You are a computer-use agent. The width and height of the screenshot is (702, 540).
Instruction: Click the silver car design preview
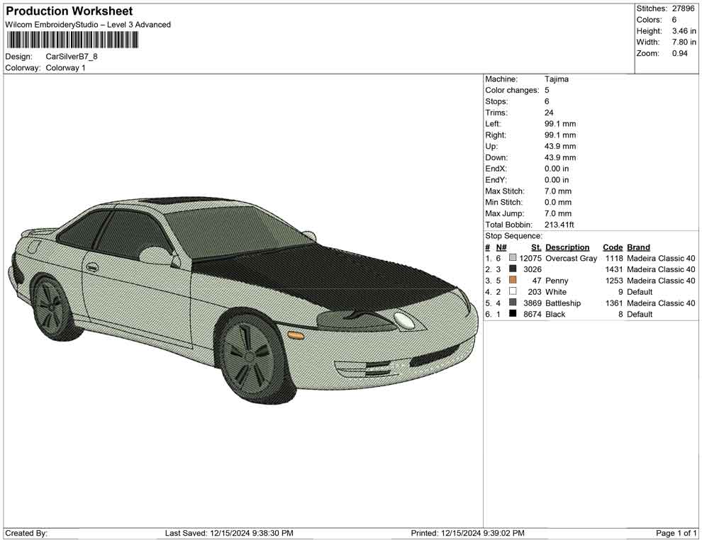click(245, 298)
